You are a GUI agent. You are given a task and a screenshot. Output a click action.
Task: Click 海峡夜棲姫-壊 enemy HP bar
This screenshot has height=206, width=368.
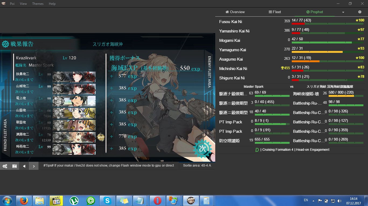tap(346, 95)
